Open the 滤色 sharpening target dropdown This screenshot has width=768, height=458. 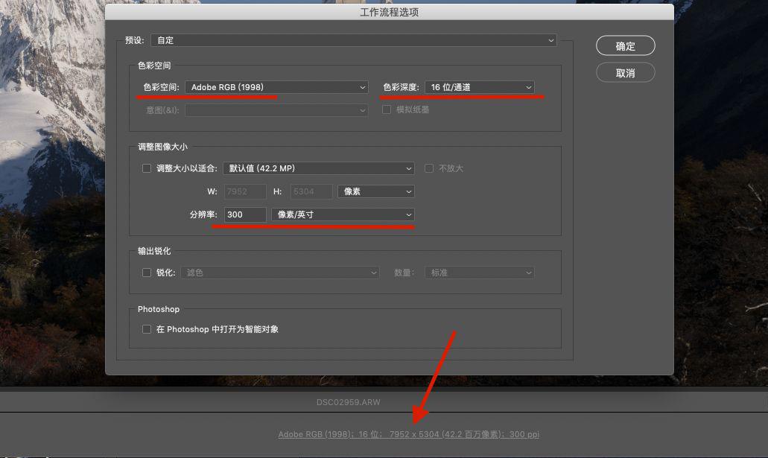280,273
